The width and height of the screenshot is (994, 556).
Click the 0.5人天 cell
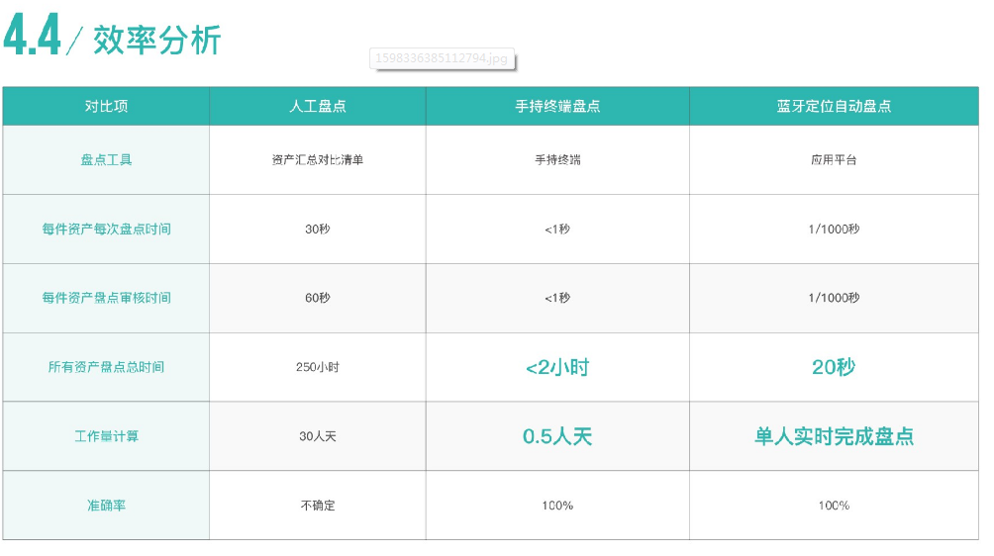tap(557, 436)
